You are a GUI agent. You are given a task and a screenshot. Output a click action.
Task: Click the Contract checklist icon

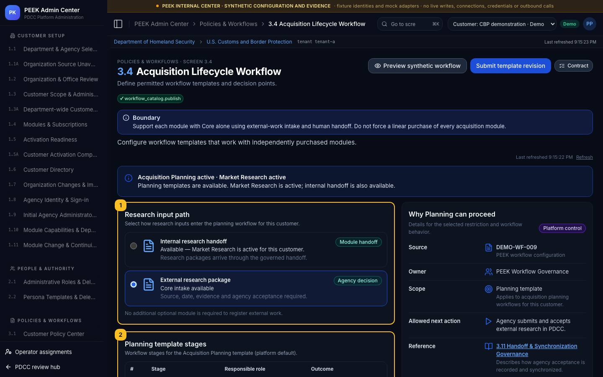pyautogui.click(x=562, y=66)
